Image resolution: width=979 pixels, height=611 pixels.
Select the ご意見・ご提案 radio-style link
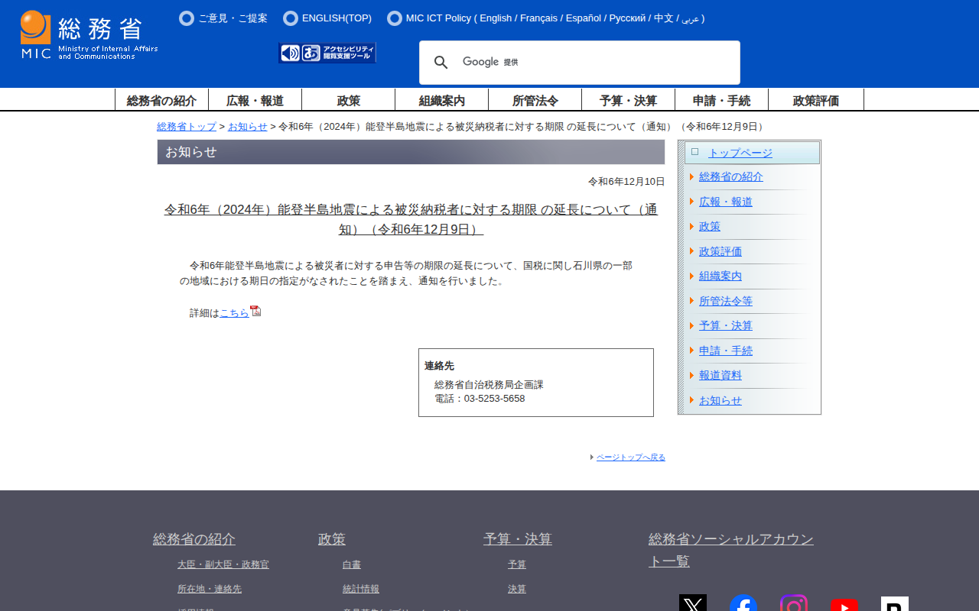tap(223, 18)
